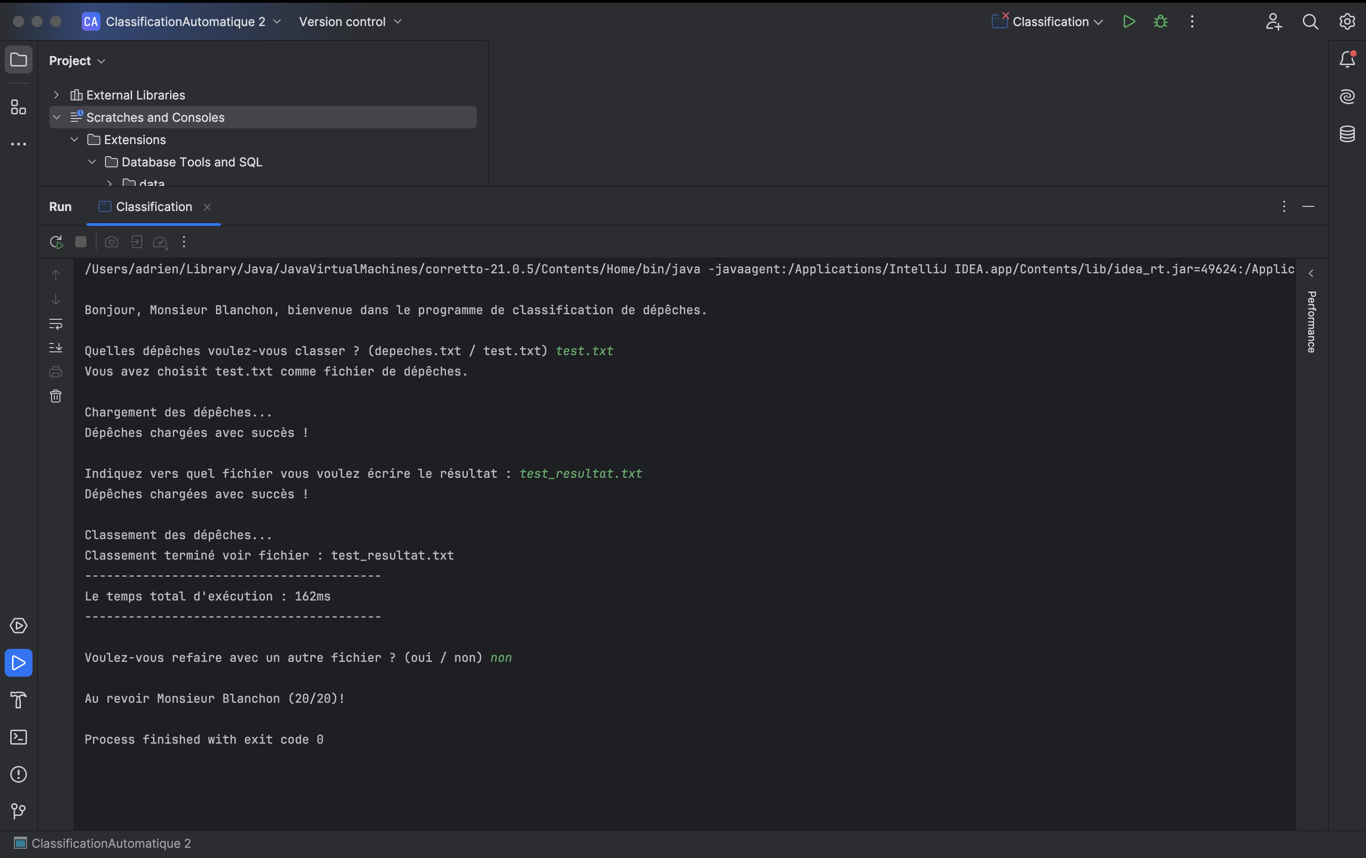Viewport: 1366px width, 858px height.
Task: Open more run actions menu in top toolbar
Action: [x=1192, y=21]
